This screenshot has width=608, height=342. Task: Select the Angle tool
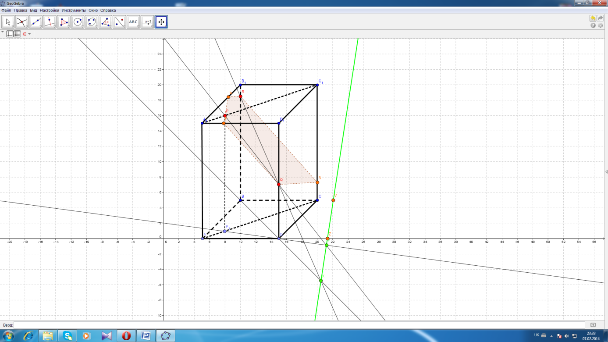(106, 22)
